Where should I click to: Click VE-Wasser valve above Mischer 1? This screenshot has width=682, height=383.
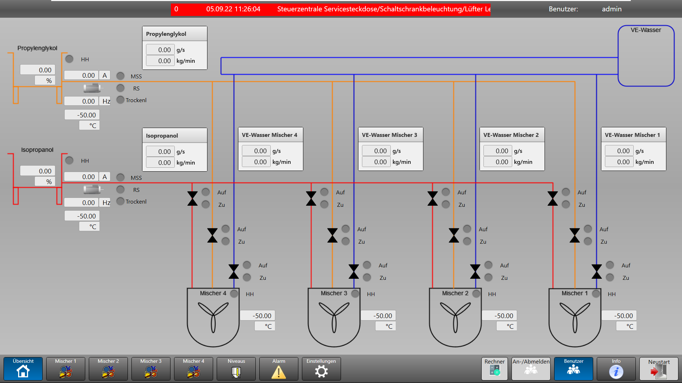[597, 272]
